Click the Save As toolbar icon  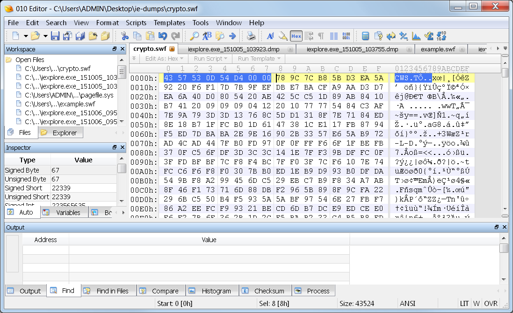tap(68, 36)
